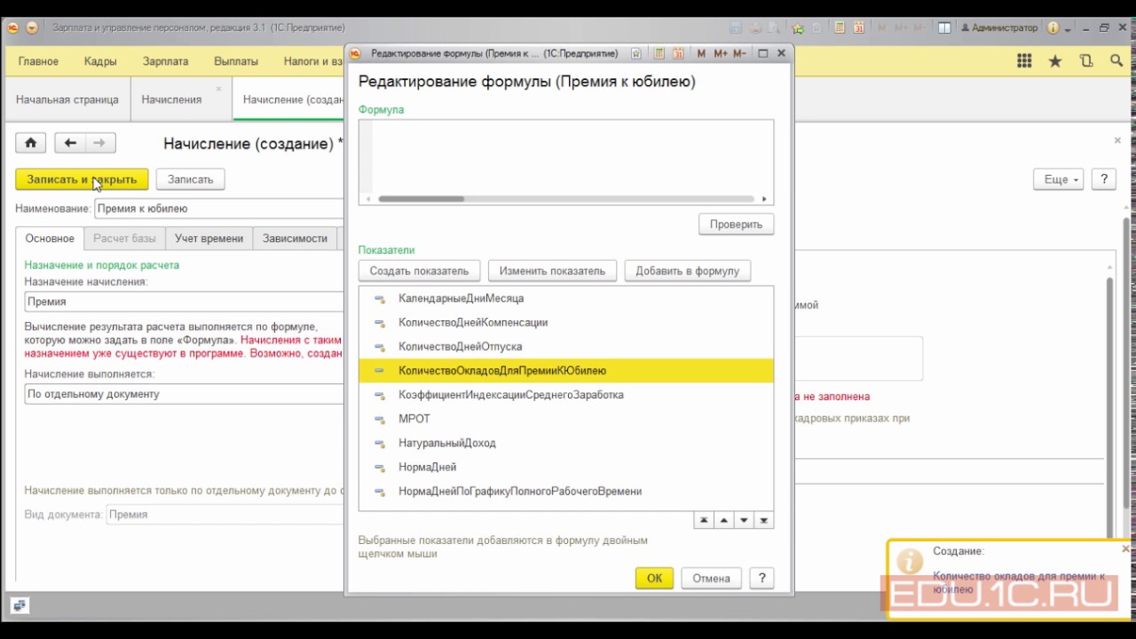The height and width of the screenshot is (639, 1136).
Task: Open help ? button beside Еще
Action: tap(1104, 179)
